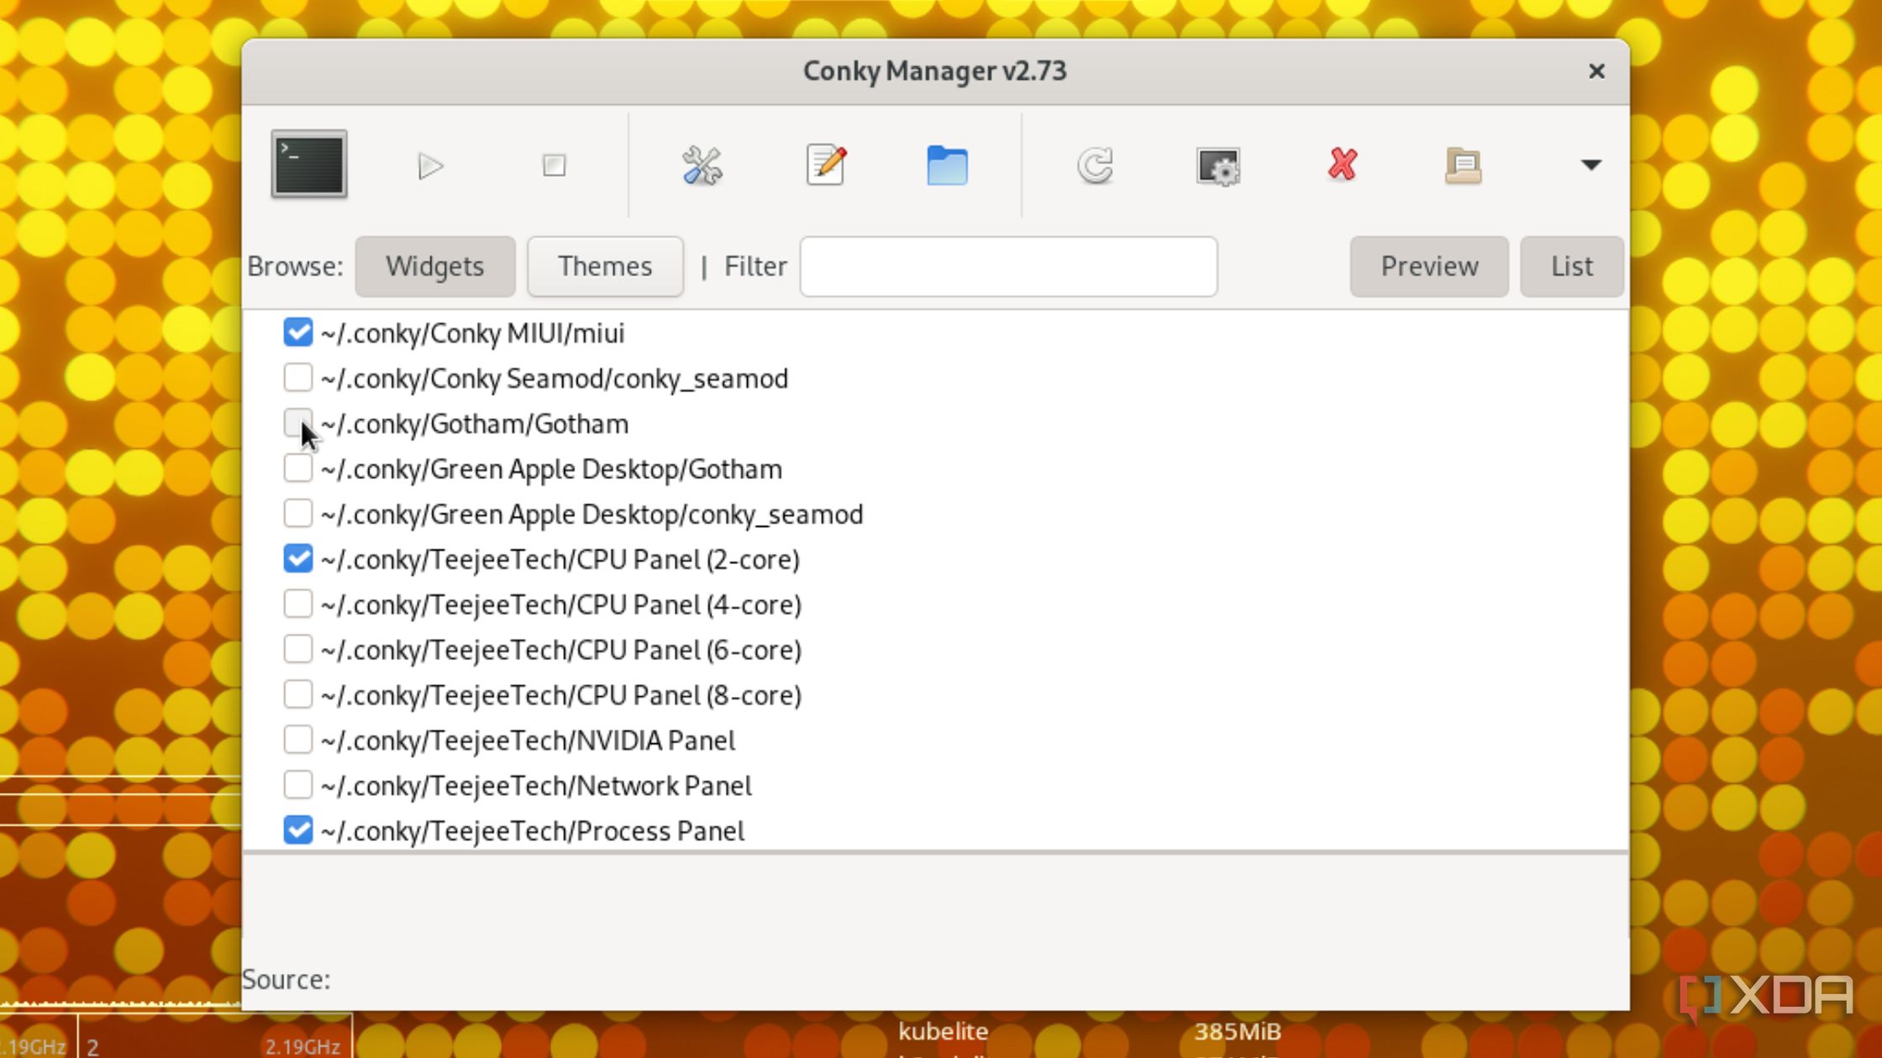Select the Preview view button
This screenshot has width=1882, height=1058.
pos(1429,266)
